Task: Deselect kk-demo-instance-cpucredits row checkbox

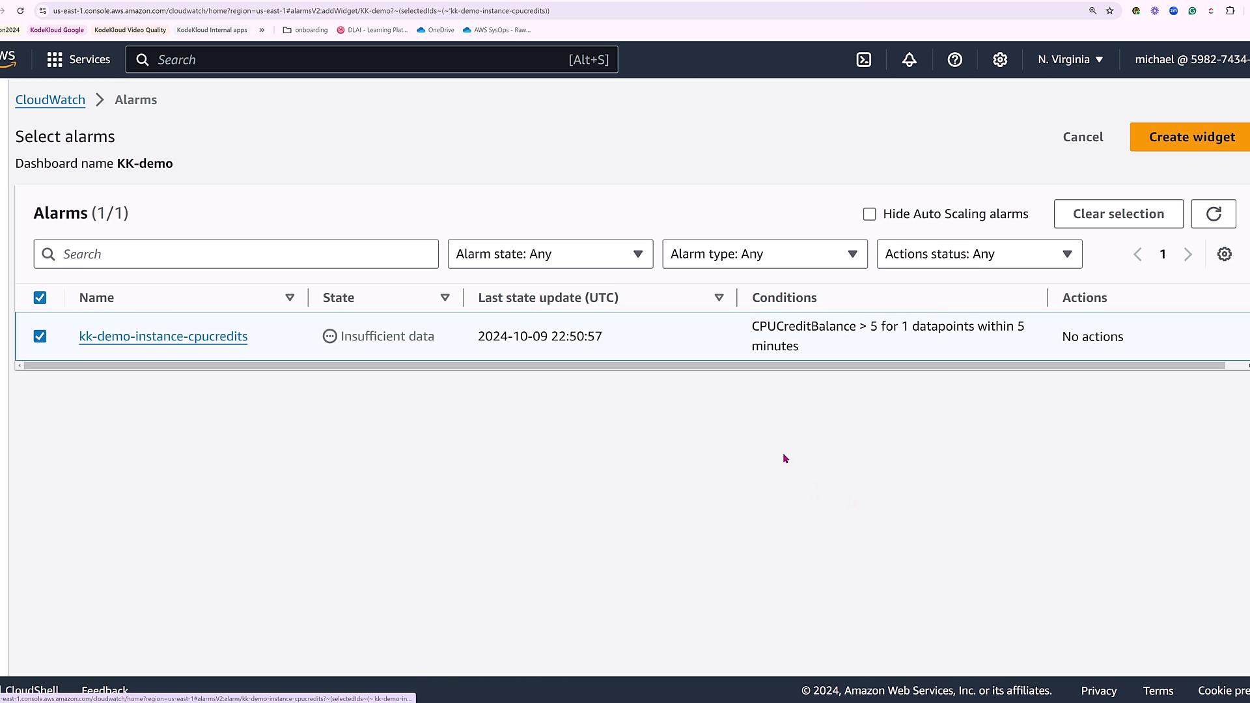Action: point(40,337)
